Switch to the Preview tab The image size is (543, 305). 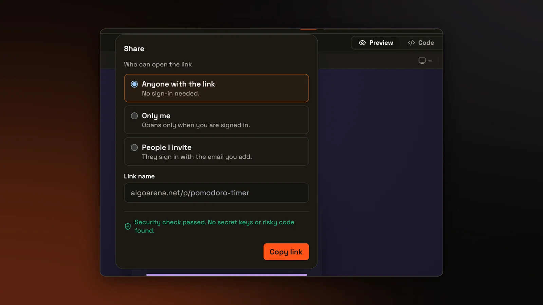tap(376, 43)
